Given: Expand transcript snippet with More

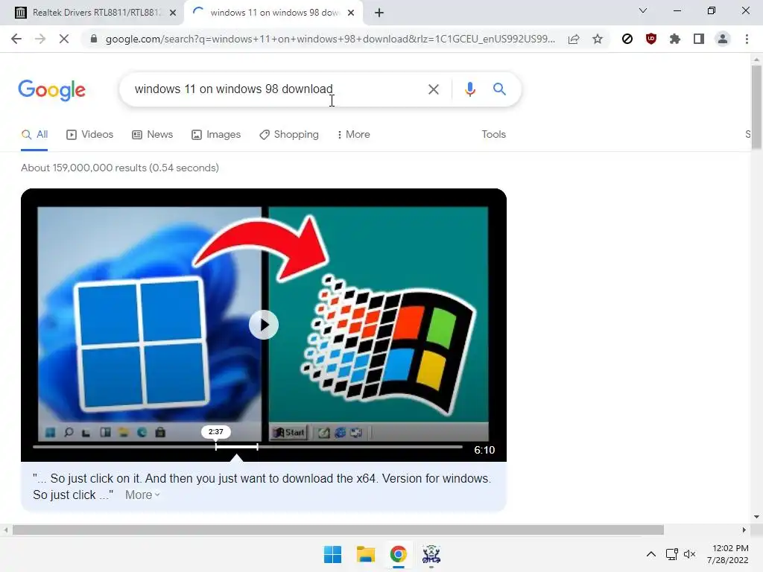Looking at the screenshot, I should 142,495.
